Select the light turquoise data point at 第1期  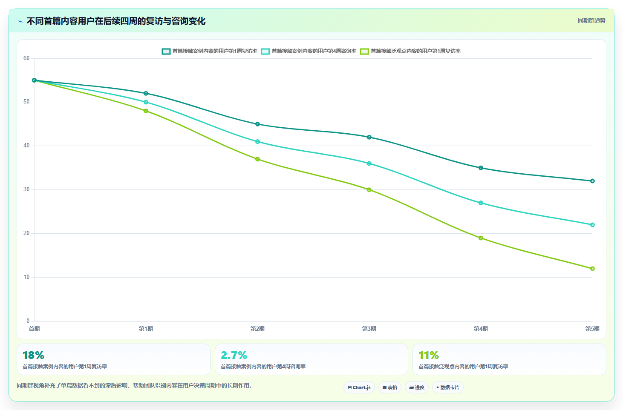(x=146, y=102)
